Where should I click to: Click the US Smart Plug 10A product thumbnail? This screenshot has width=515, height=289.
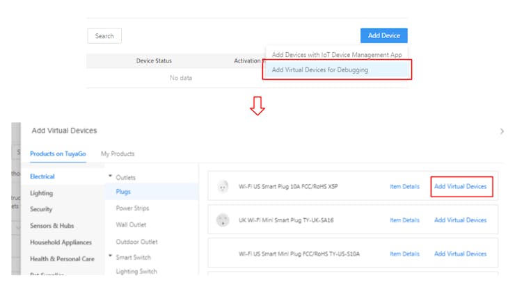[223, 186]
